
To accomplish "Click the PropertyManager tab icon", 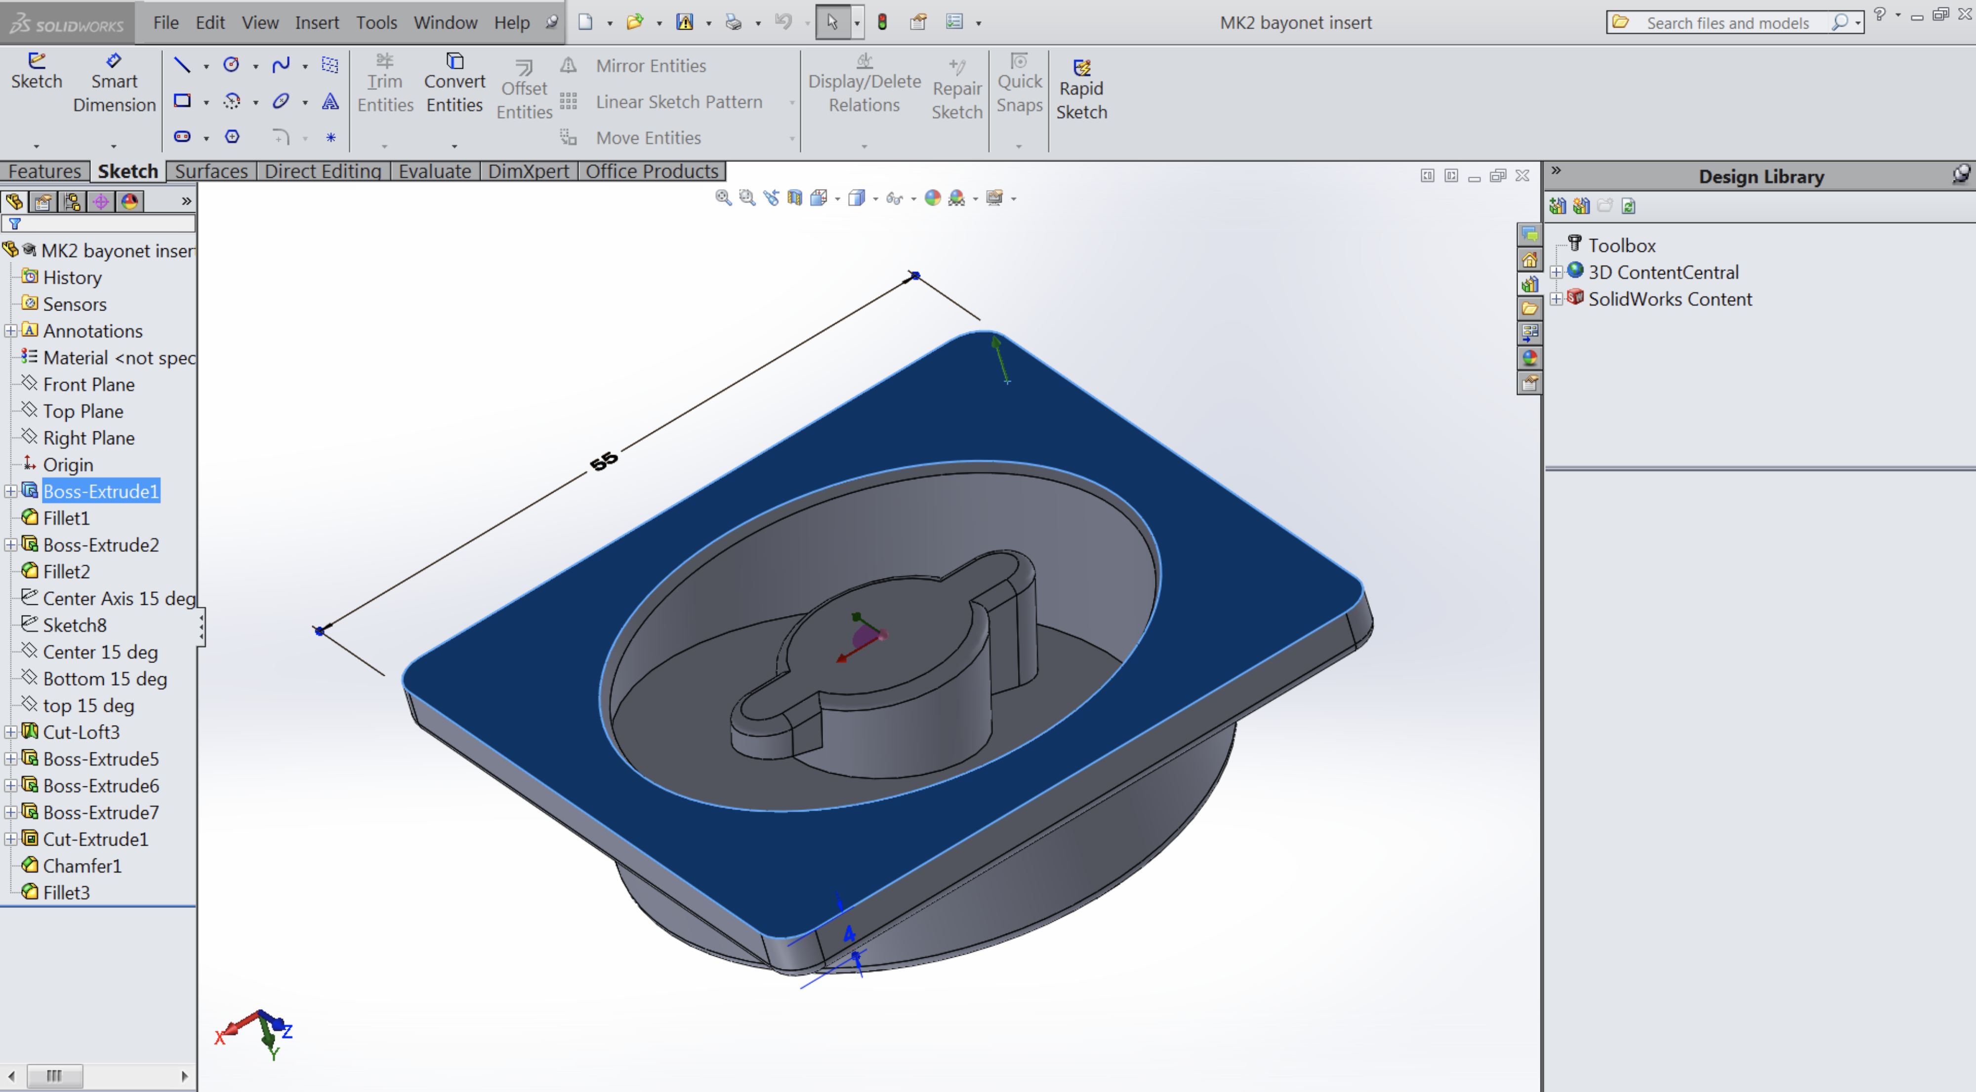I will click(x=43, y=201).
